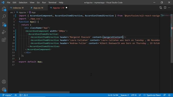Click closing </AccordionComponent> tag

pos(38,50)
